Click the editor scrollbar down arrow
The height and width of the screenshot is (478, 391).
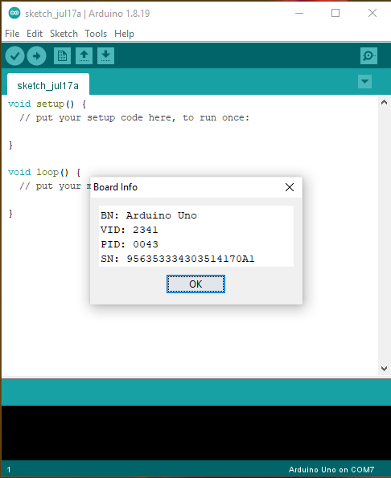pyautogui.click(x=385, y=369)
